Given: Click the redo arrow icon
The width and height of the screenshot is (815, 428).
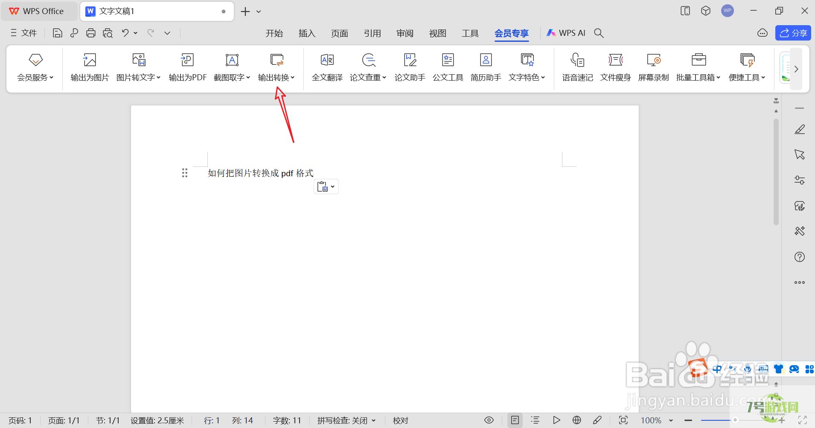Looking at the screenshot, I should [151, 33].
